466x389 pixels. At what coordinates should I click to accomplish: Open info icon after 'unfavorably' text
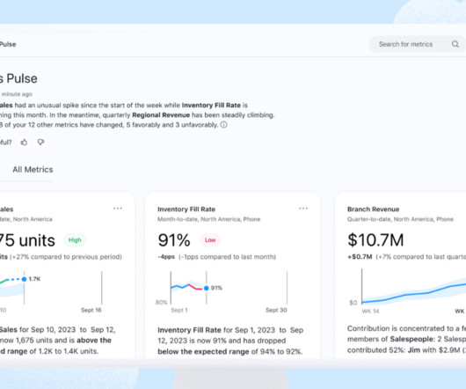pos(224,125)
